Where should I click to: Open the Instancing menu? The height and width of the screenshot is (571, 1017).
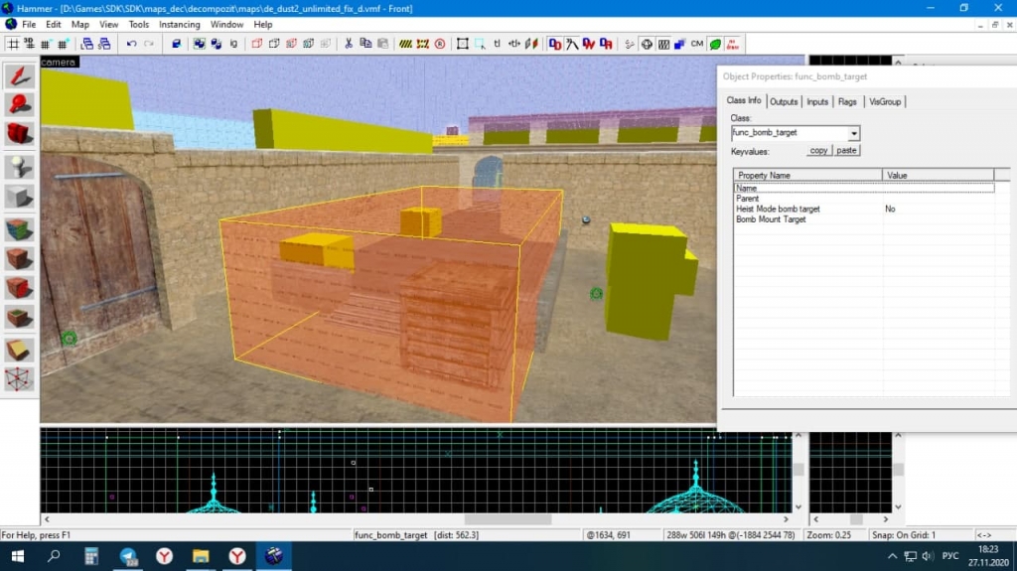pyautogui.click(x=179, y=24)
